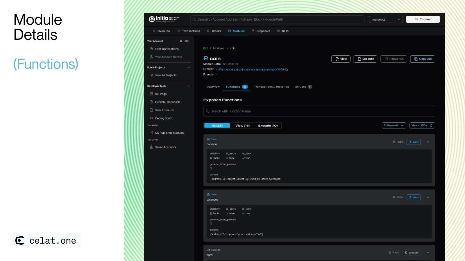Switch to Transactions & Histories tab
Image resolution: width=465 pixels, height=261 pixels.
tap(271, 87)
